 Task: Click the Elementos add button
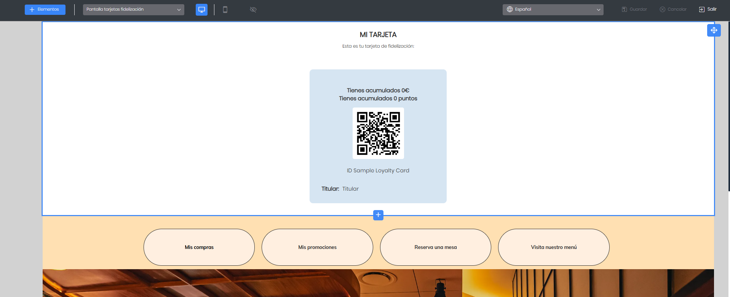[45, 10]
